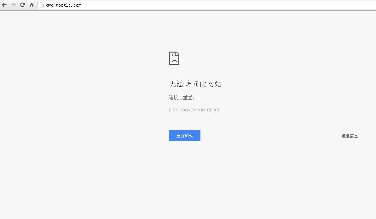This screenshot has height=219, width=376.
Task: Select the ERR_CONNECTION_RESET error code text
Action: [194, 110]
